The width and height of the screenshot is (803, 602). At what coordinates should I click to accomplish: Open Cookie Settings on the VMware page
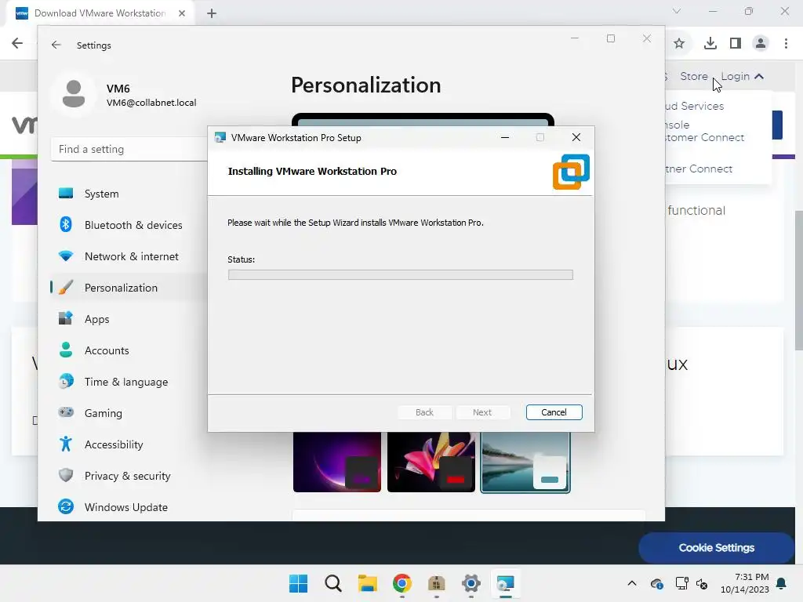pyautogui.click(x=716, y=548)
